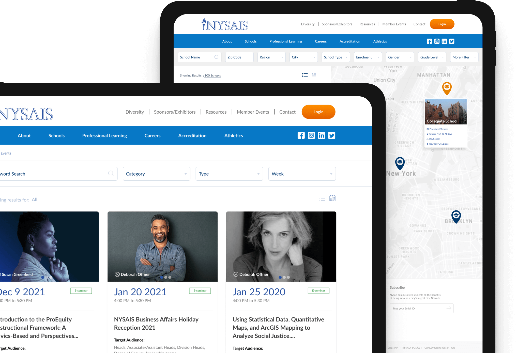The width and height of the screenshot is (517, 353).
Task: Open Contact link on back schools page
Action: tap(419, 24)
